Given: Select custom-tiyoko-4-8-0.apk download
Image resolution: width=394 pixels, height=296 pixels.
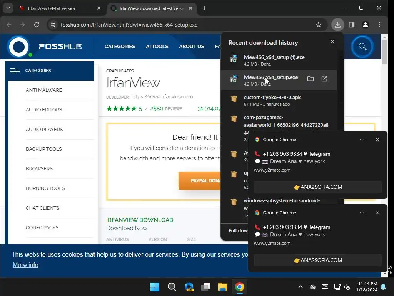Looking at the screenshot, I should pos(279,100).
